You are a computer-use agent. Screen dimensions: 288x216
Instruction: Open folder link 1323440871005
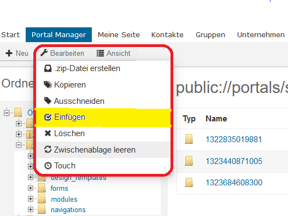[x=234, y=161]
